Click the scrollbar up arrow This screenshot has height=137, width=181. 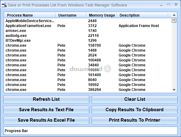coord(174,15)
